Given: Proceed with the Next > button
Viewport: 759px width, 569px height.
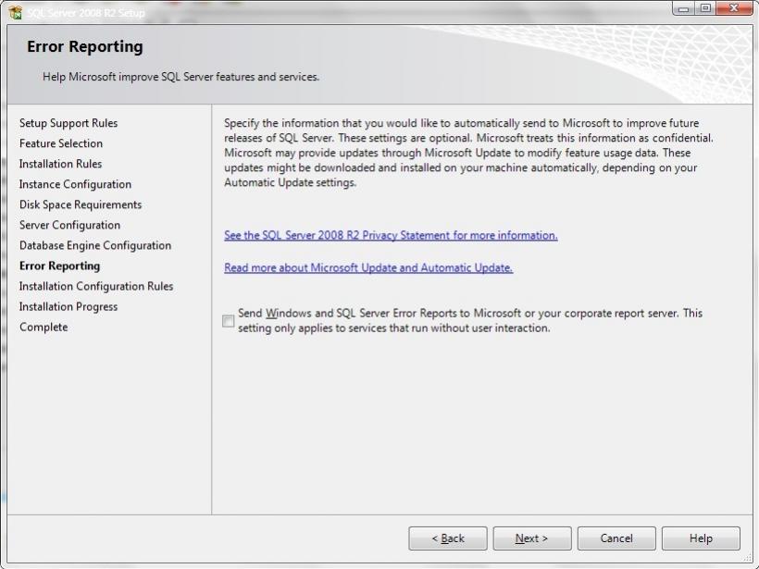Looking at the screenshot, I should tap(532, 538).
